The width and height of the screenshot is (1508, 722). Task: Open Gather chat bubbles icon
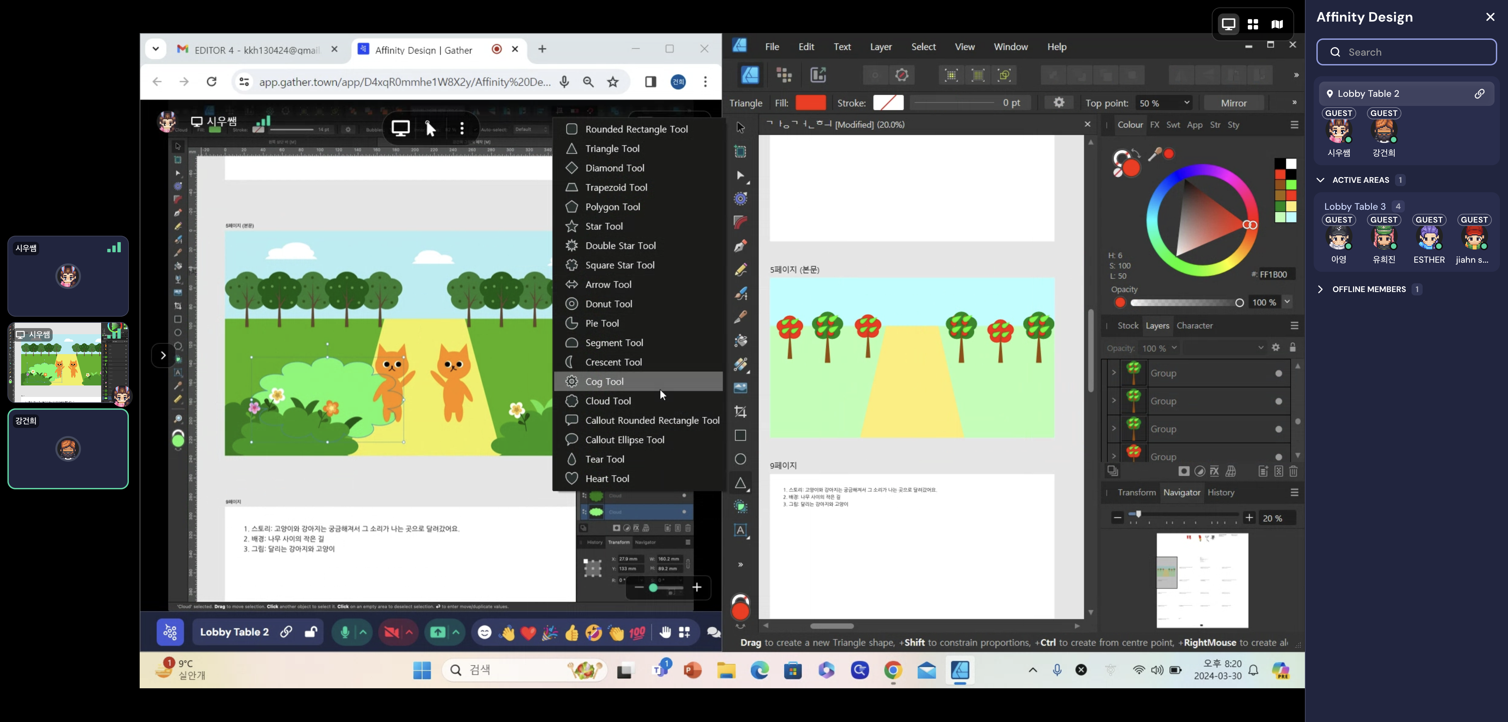pos(713,632)
